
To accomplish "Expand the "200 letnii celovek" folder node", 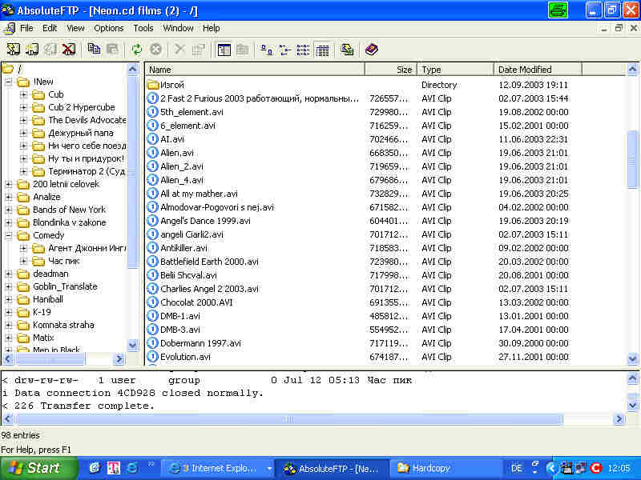I will click(9, 184).
